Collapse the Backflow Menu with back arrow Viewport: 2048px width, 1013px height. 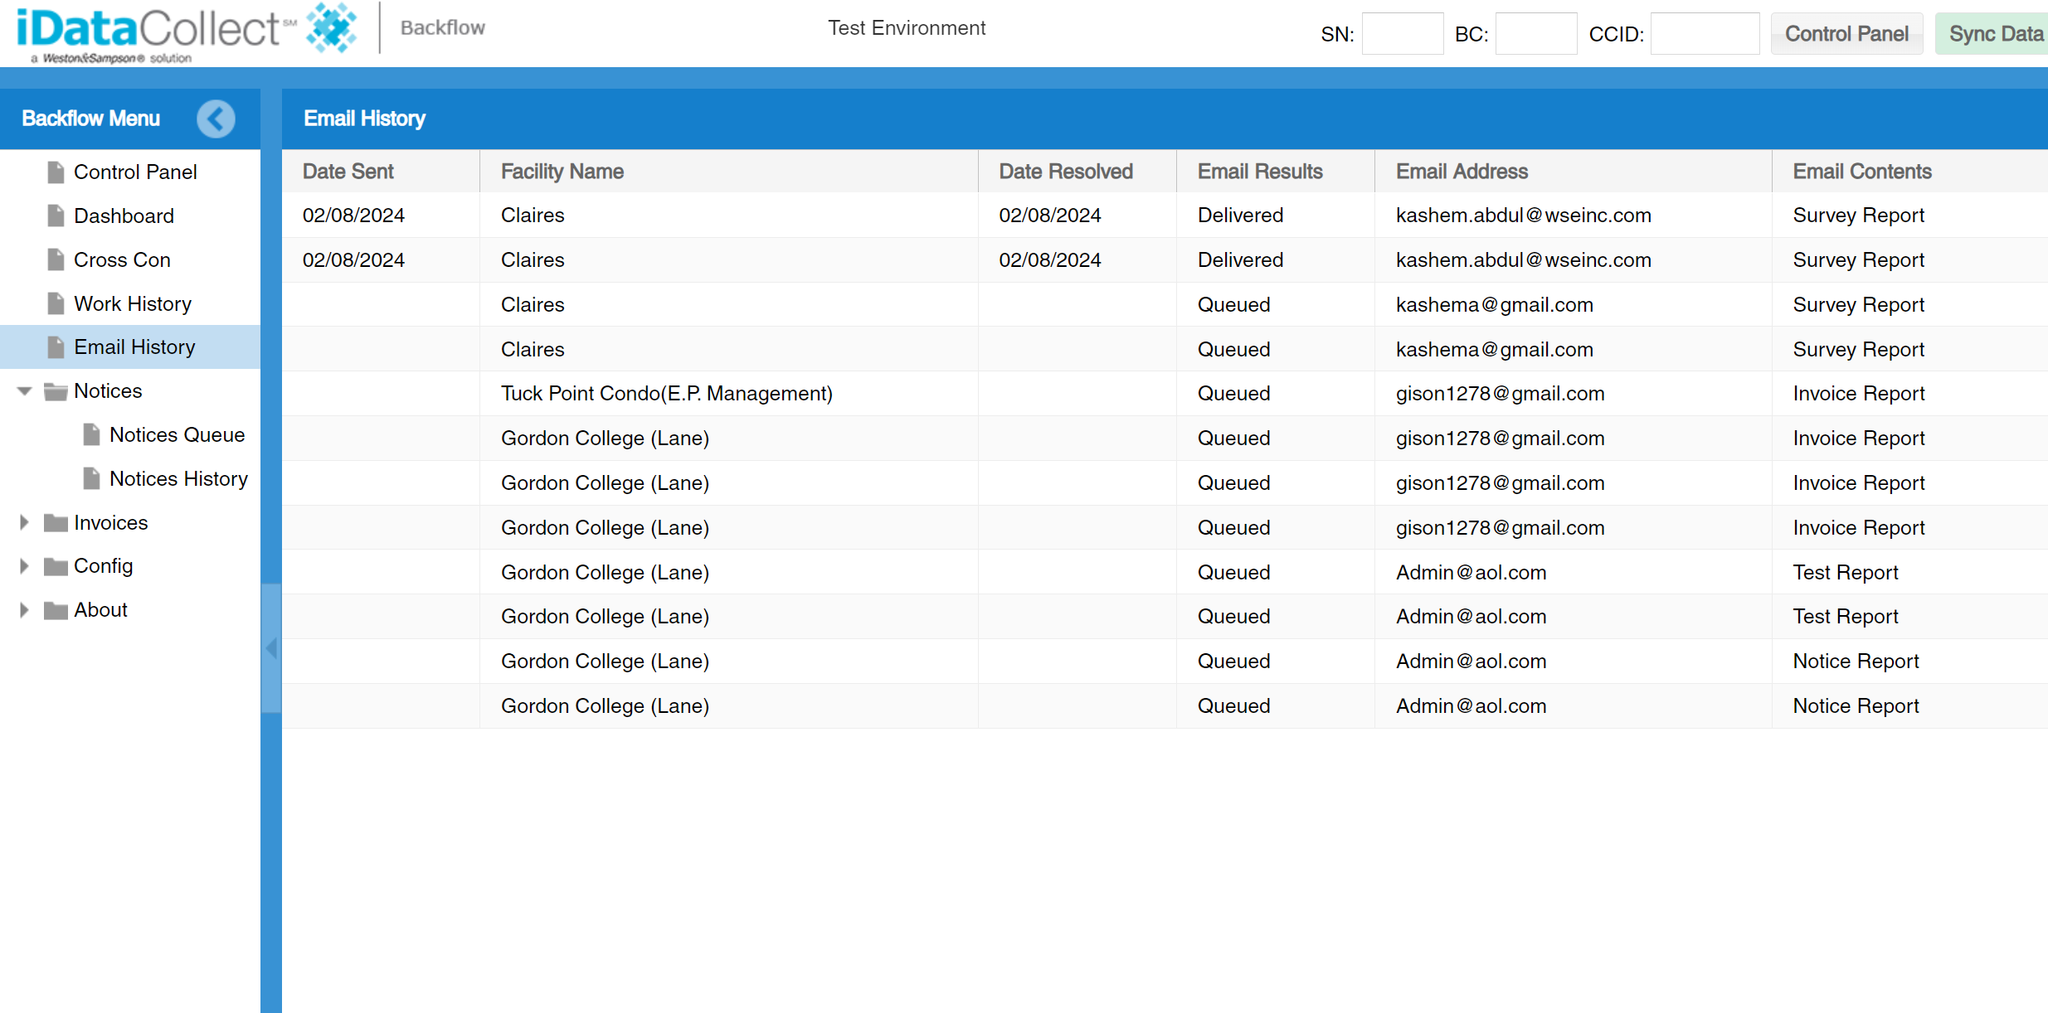pos(216,119)
